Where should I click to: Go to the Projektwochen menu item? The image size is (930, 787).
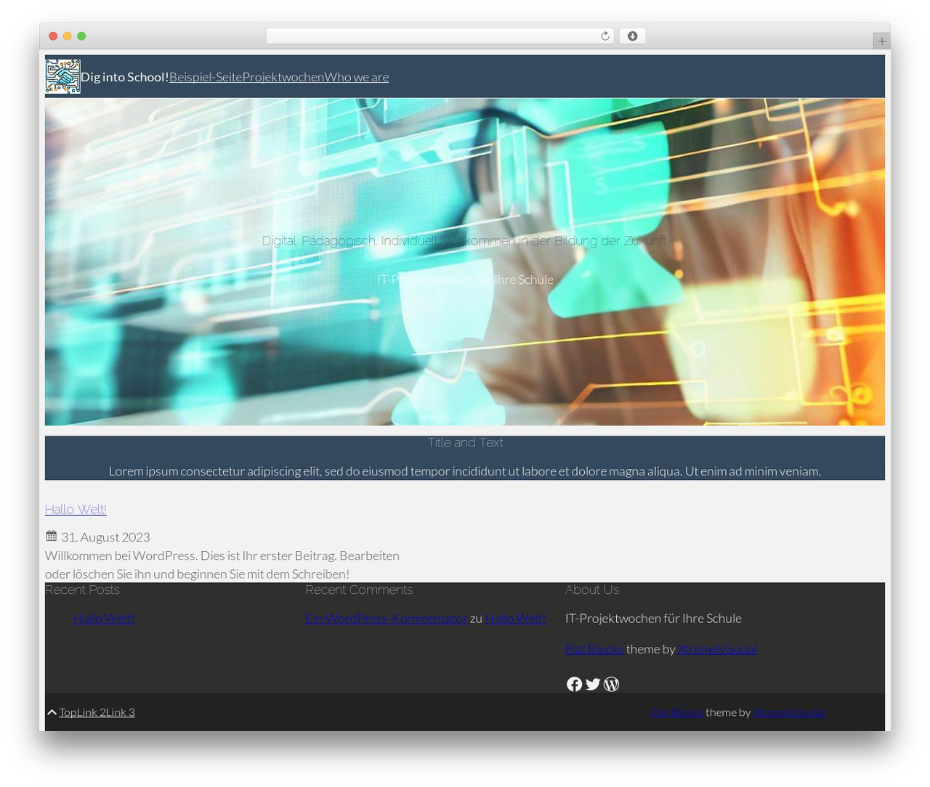[x=283, y=77]
